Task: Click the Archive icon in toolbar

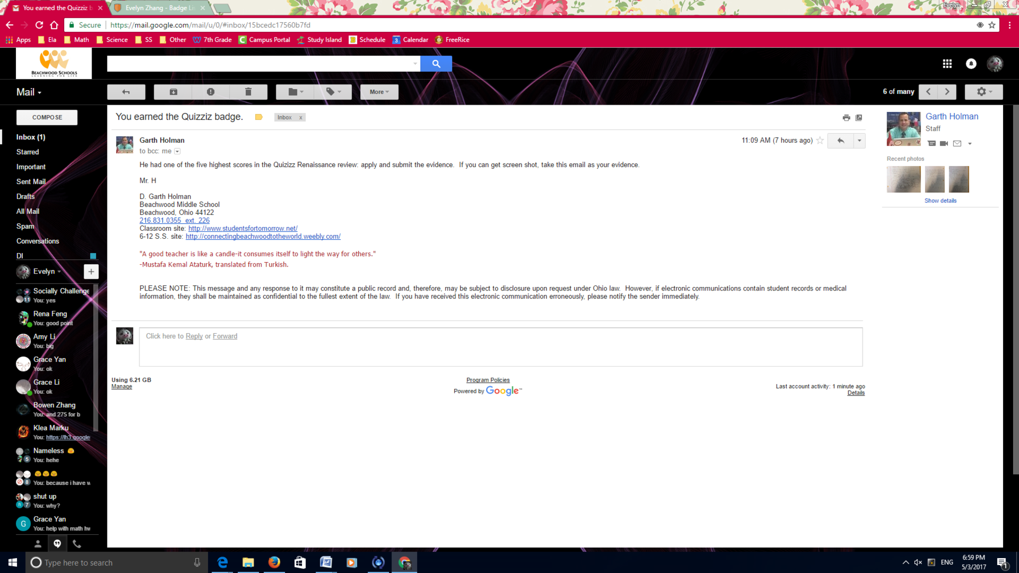Action: tap(173, 92)
